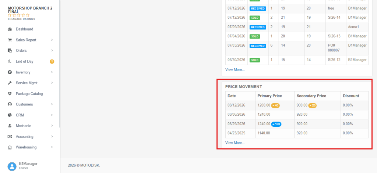Click the Service Mgmt wrench icon

coord(10,83)
